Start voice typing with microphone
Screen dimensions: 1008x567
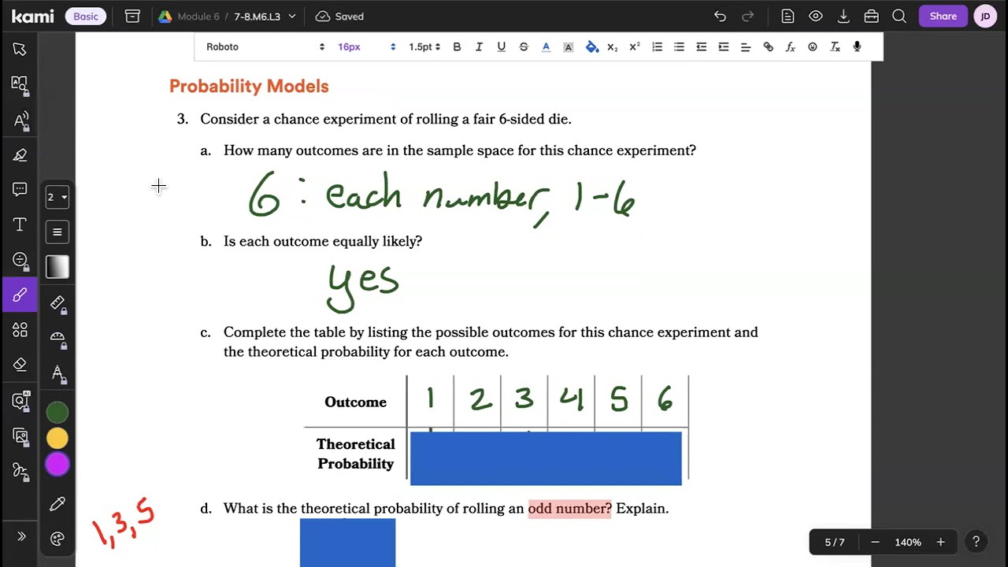(x=858, y=47)
